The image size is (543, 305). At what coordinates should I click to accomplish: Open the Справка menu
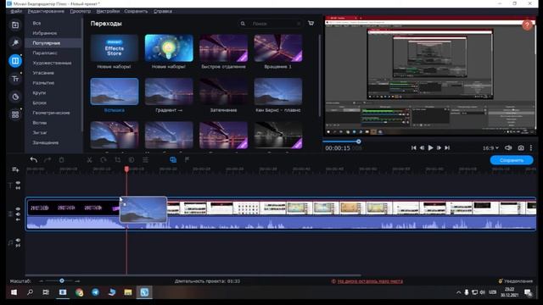[162, 11]
